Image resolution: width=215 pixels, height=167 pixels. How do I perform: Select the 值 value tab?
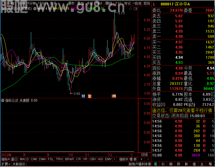(194, 164)
